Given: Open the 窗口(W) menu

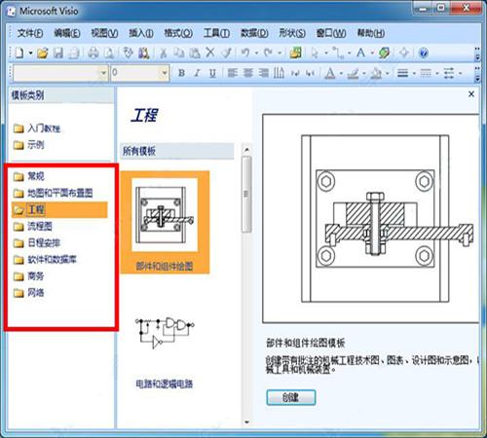Looking at the screenshot, I should (x=331, y=33).
